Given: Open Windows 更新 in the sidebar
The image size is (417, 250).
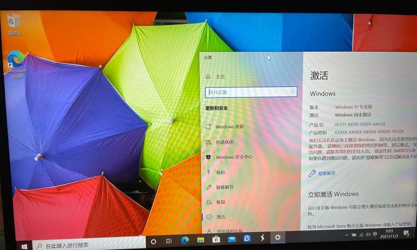Looking at the screenshot, I should [x=230, y=127].
